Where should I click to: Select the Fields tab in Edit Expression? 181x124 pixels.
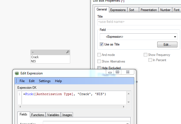tap(23, 114)
